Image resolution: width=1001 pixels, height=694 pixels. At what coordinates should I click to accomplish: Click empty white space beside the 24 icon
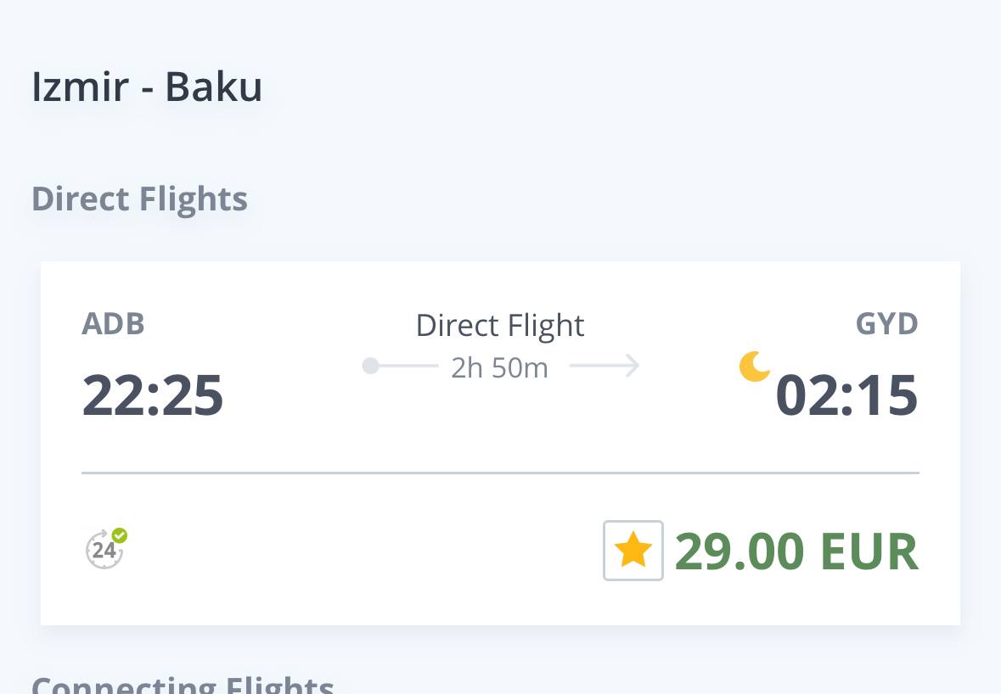(x=357, y=551)
